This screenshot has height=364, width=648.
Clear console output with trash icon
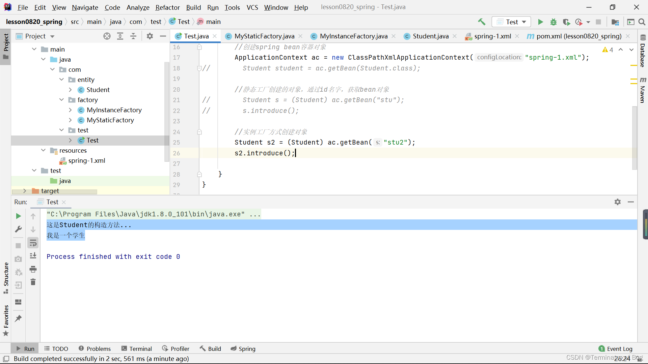click(33, 282)
